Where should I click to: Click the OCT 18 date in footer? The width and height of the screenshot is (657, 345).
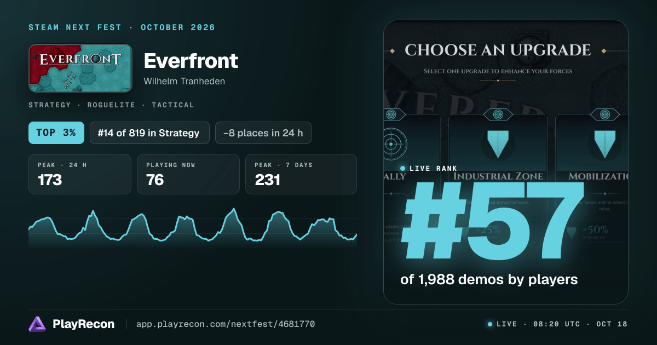pos(612,324)
